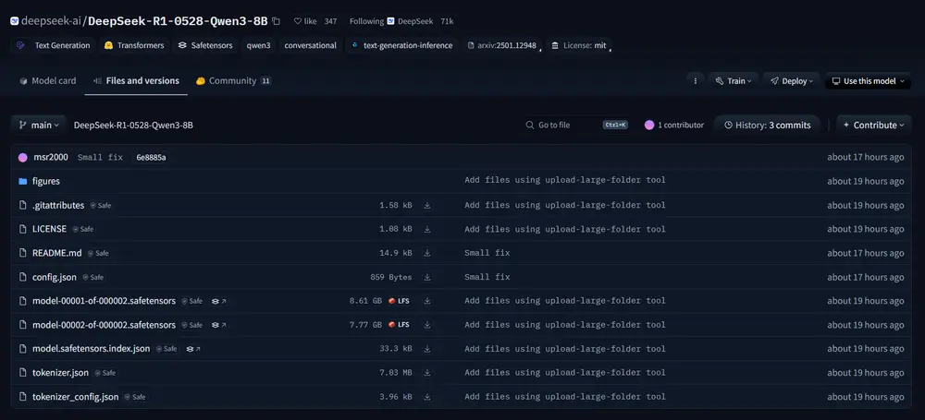Viewport: 925px width, 420px height.
Task: Click the msr2000 avatar circle
Action: (23, 158)
